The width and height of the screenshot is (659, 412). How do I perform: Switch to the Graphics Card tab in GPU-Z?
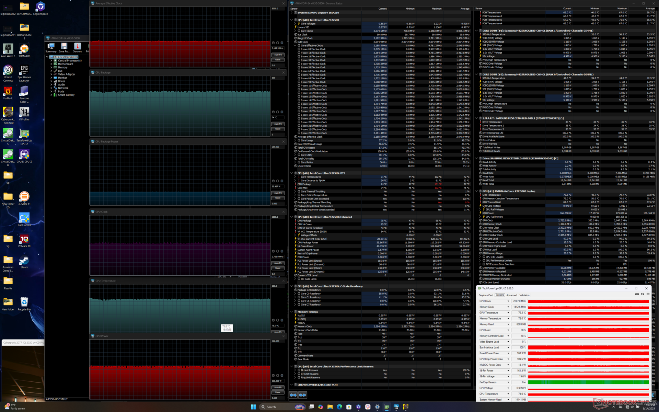(486, 295)
